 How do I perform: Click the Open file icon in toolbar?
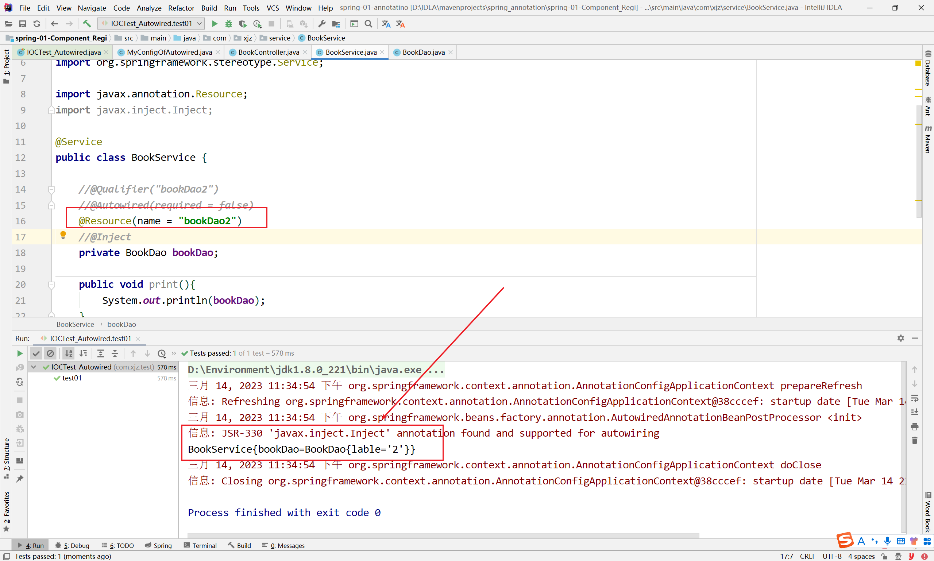(8, 24)
